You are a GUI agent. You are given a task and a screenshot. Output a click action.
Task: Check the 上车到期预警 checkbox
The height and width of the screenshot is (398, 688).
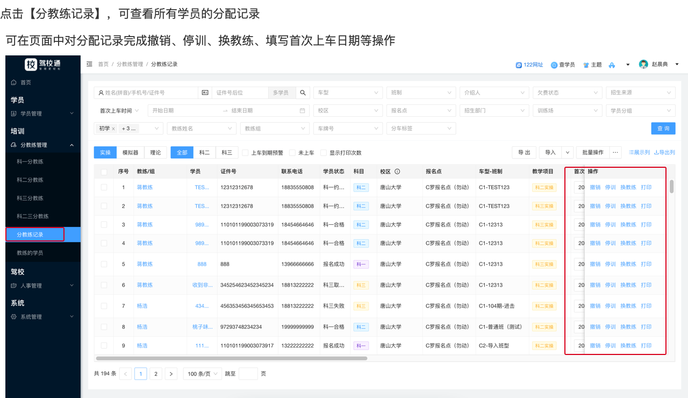[x=245, y=153]
